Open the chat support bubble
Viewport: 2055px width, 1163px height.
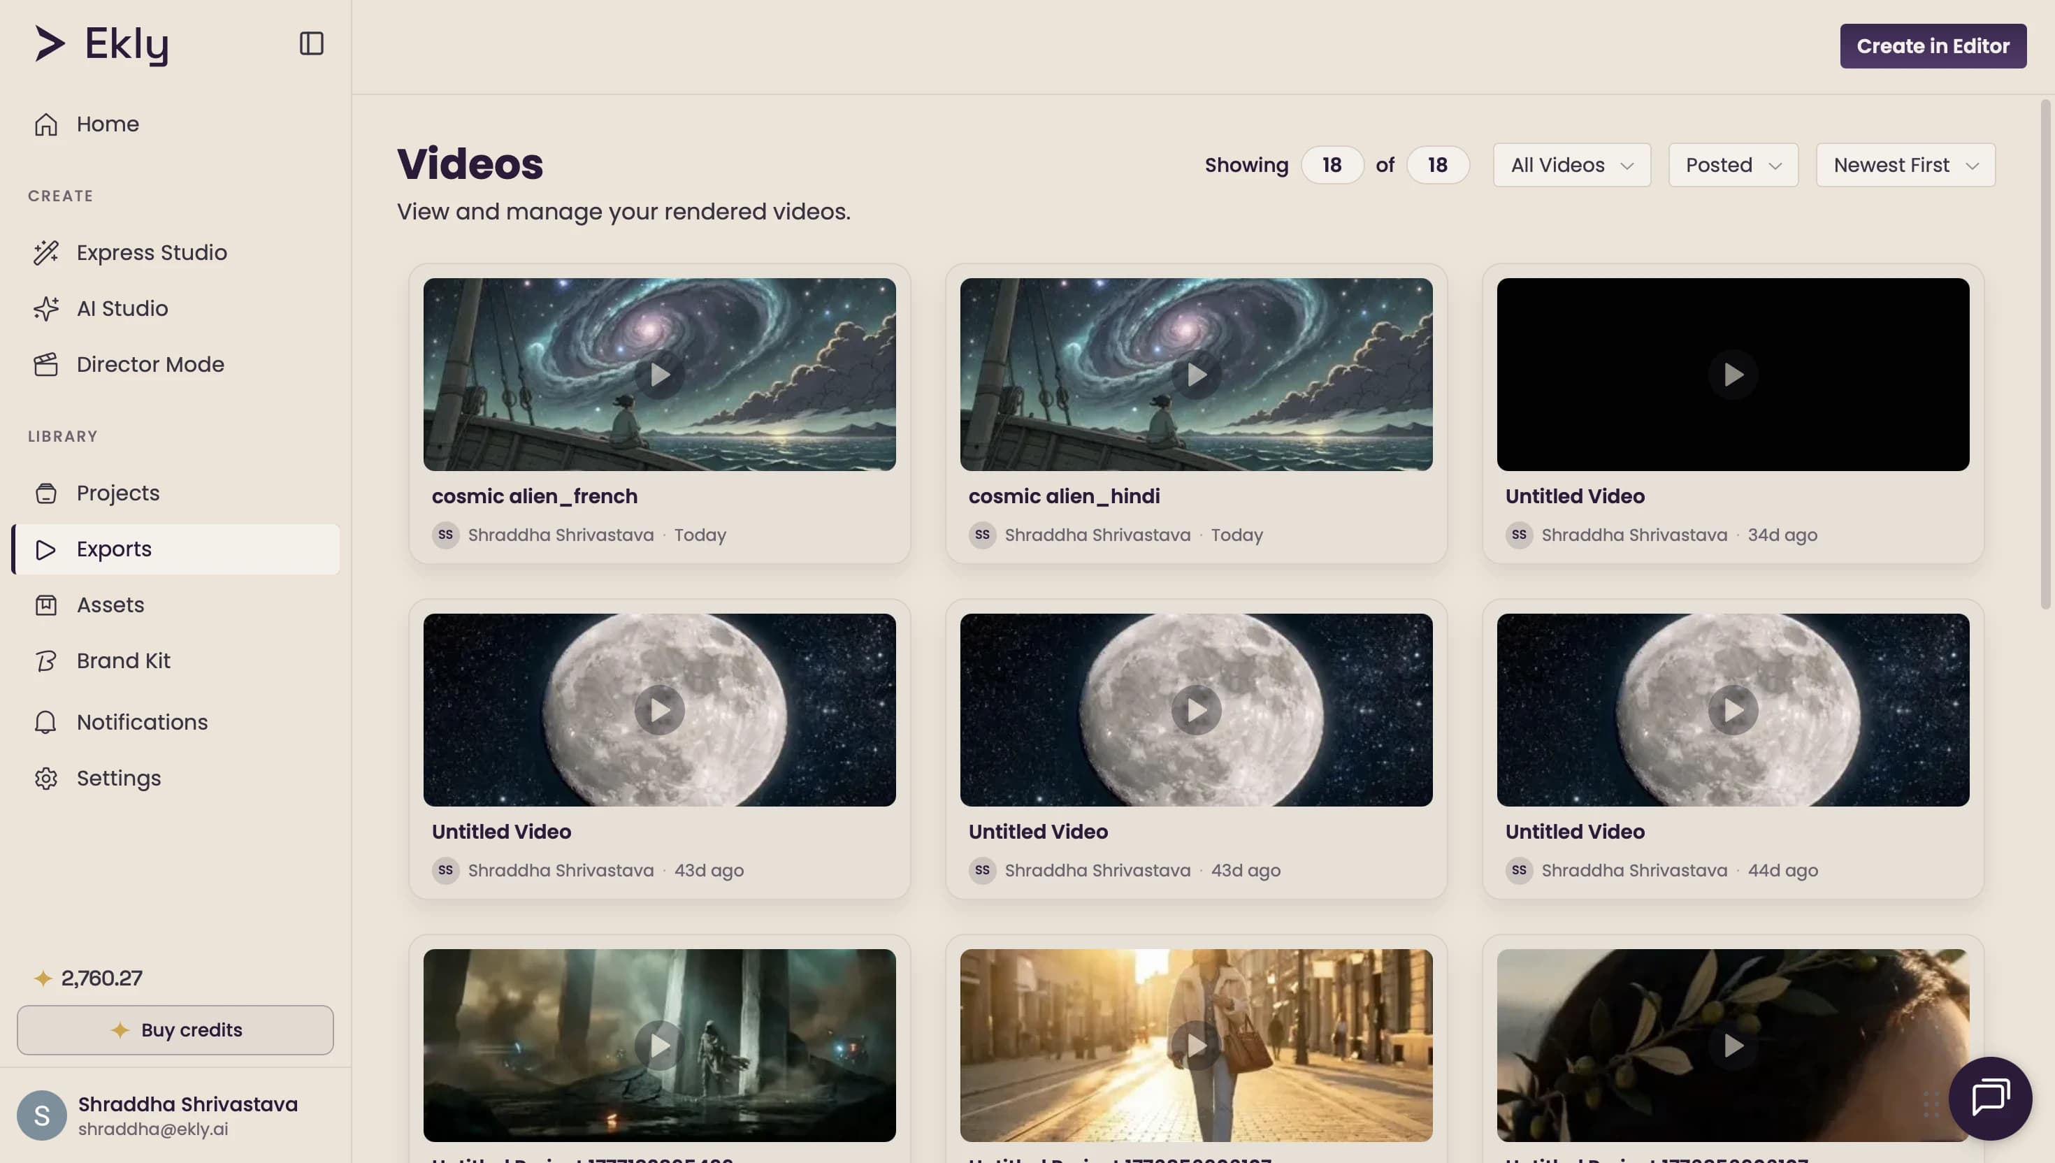(1989, 1097)
